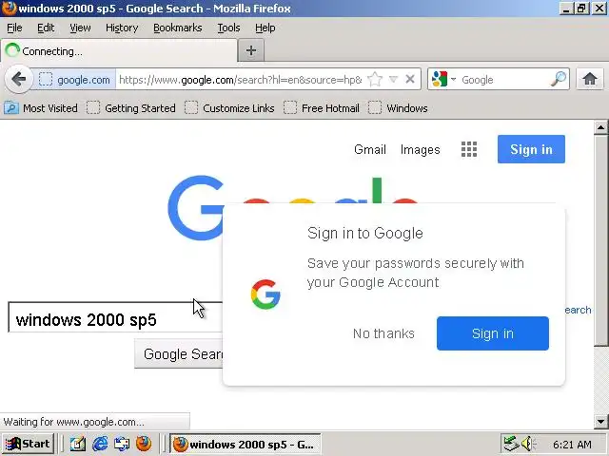Open the Bookmarks menu

click(x=178, y=28)
